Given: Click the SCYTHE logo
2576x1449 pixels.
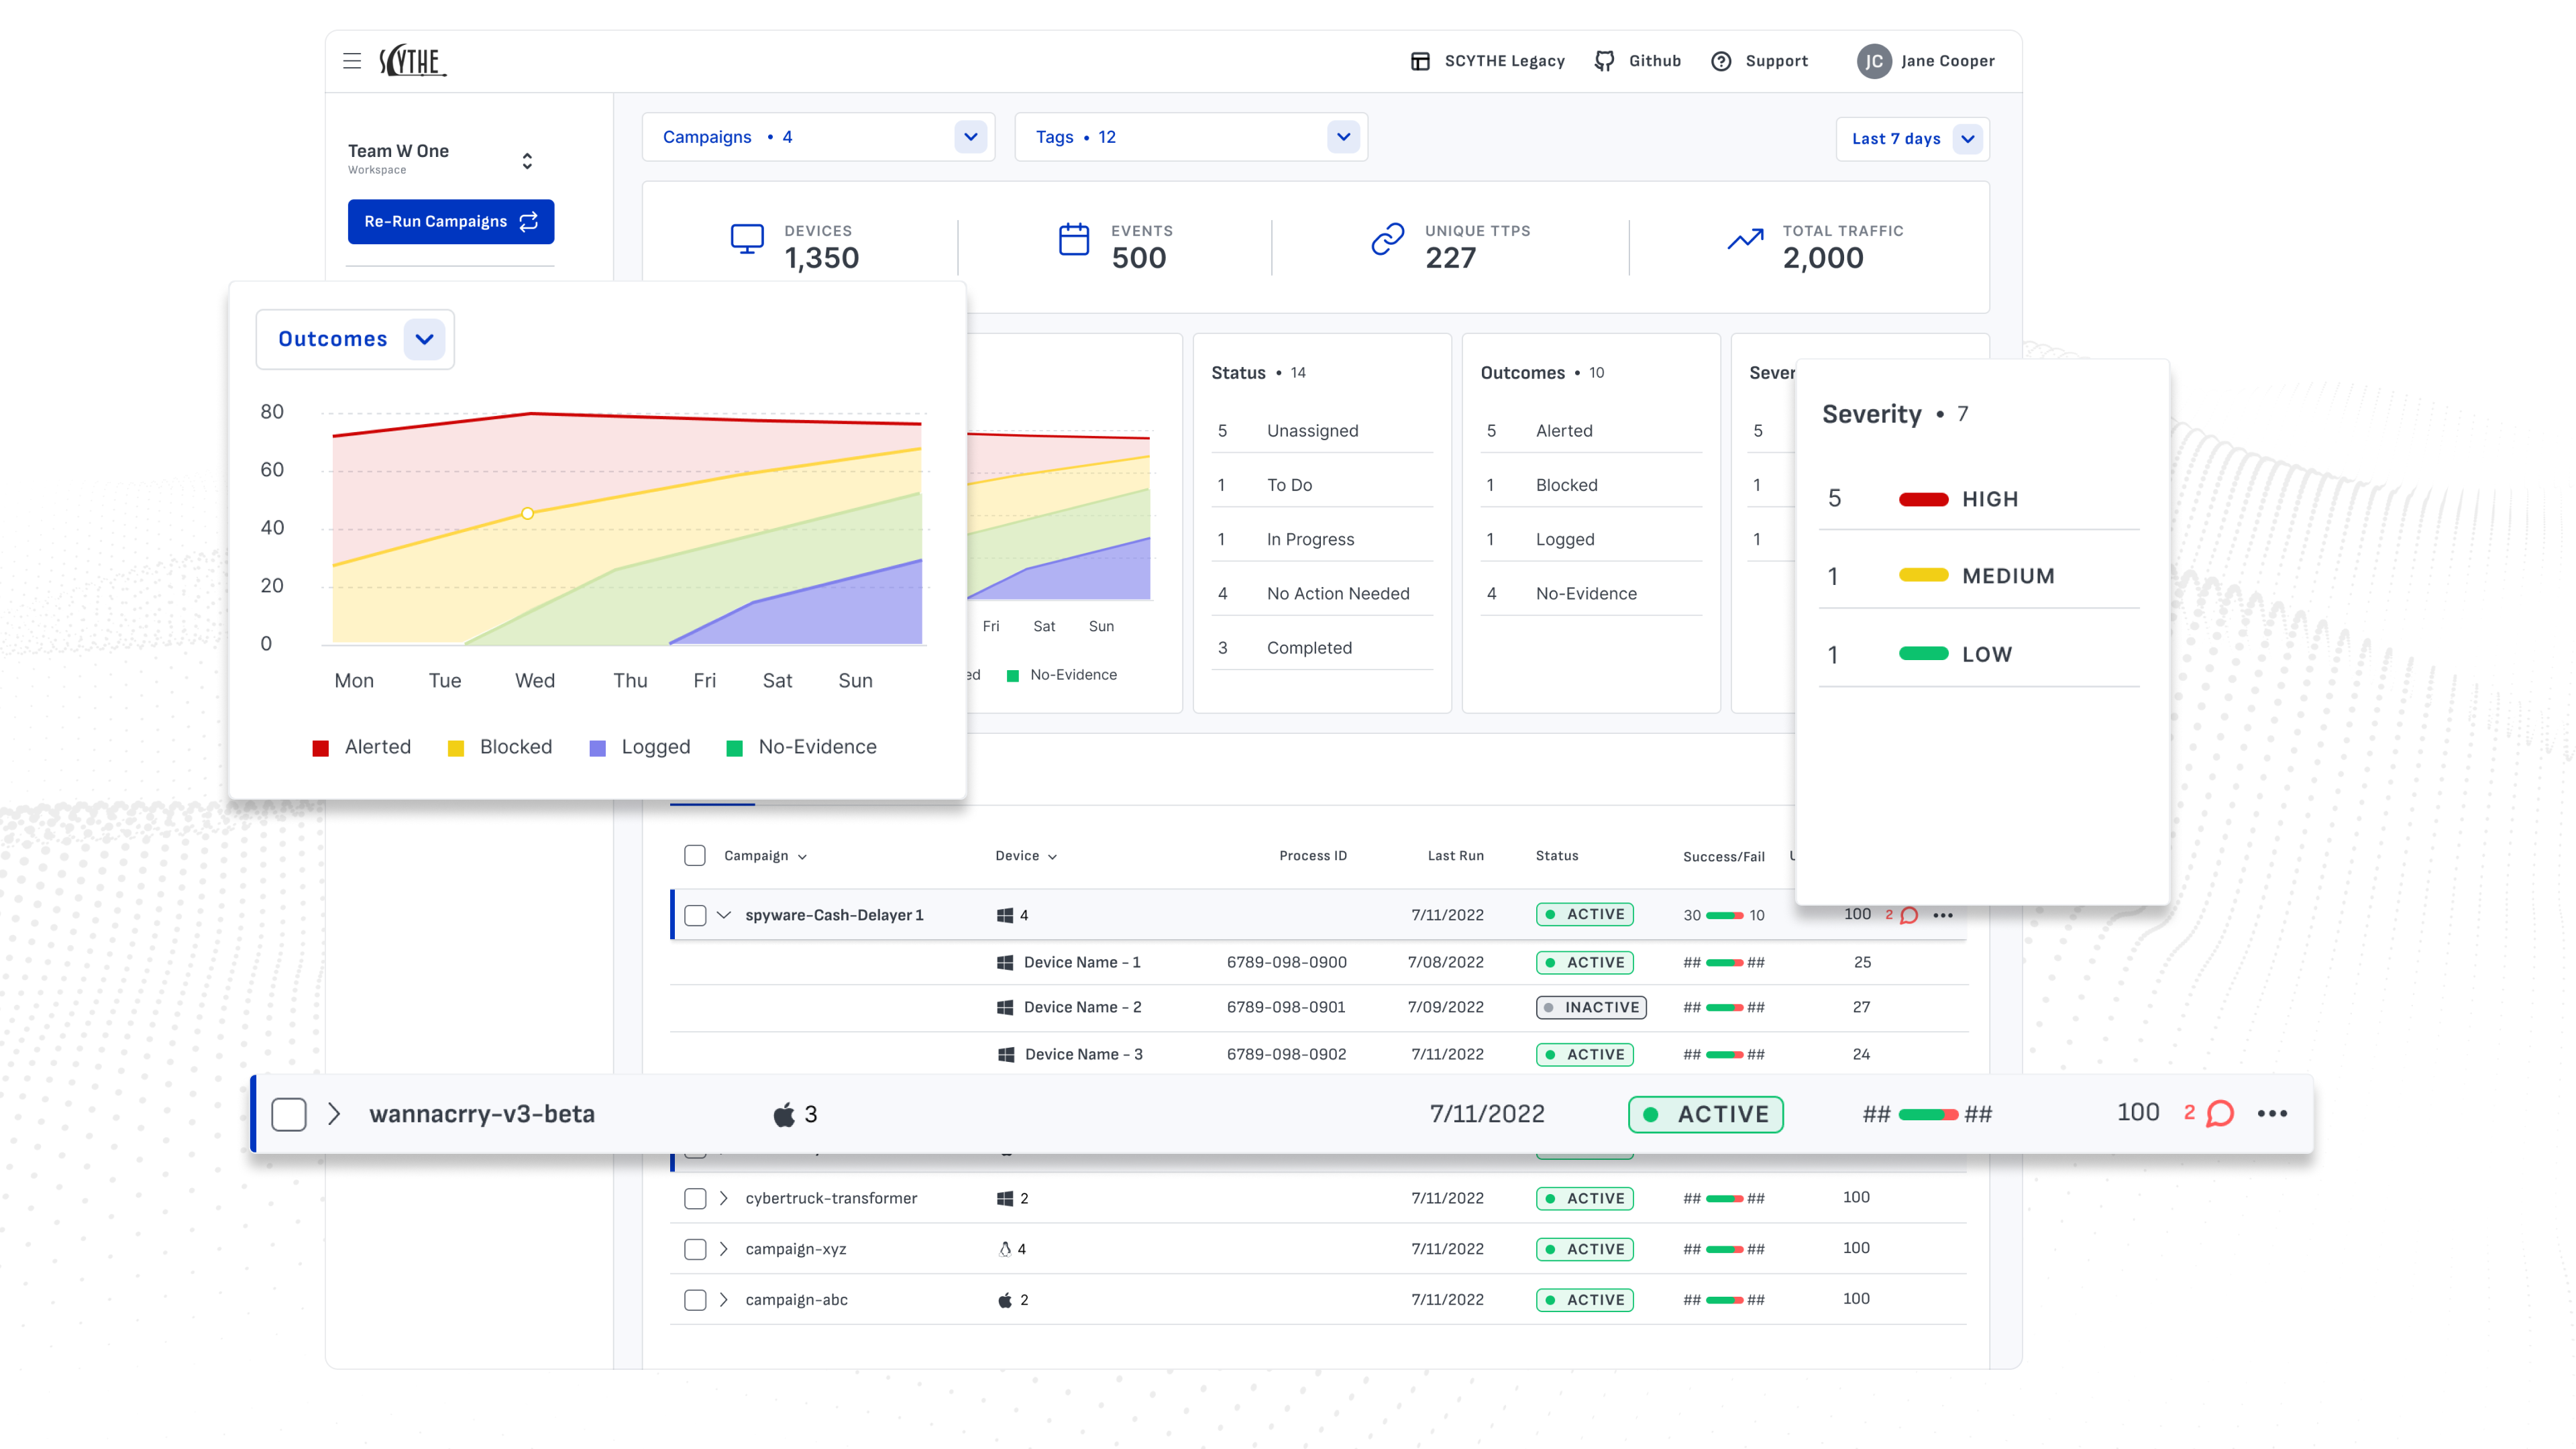Looking at the screenshot, I should tap(412, 61).
